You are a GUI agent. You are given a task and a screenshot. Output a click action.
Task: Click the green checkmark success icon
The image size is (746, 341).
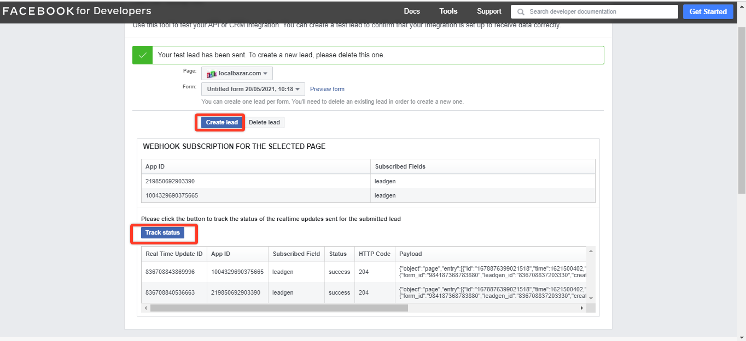(x=143, y=55)
